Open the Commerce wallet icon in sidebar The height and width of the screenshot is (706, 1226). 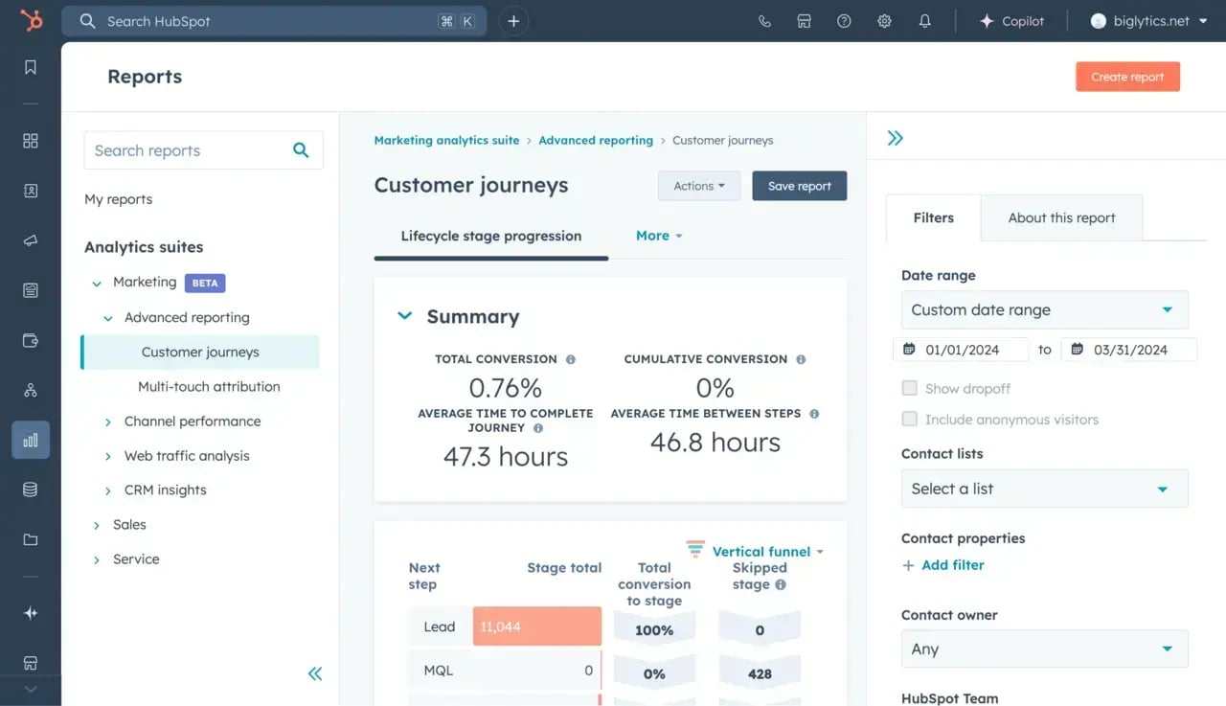(31, 340)
